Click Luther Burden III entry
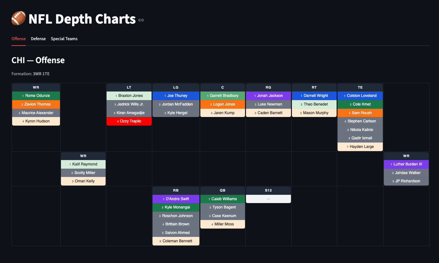The height and width of the screenshot is (263, 439). (x=406, y=164)
